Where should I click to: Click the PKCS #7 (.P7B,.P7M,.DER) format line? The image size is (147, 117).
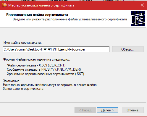pyautogui.click(x=44, y=69)
